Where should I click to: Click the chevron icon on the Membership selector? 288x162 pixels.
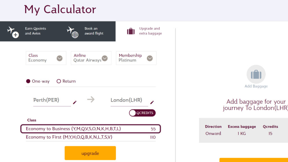pos(150,58)
